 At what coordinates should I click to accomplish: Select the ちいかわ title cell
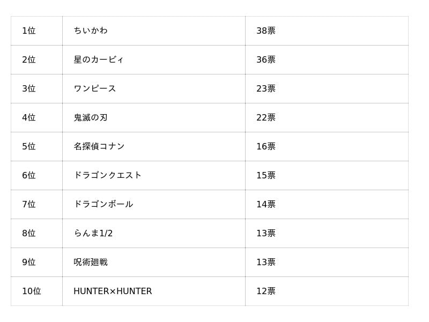(x=91, y=31)
